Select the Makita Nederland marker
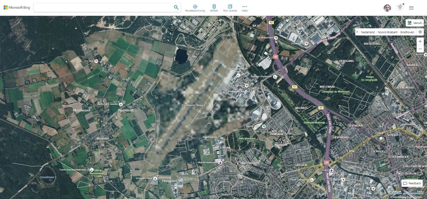The width and height of the screenshot is (427, 199). pos(220,163)
